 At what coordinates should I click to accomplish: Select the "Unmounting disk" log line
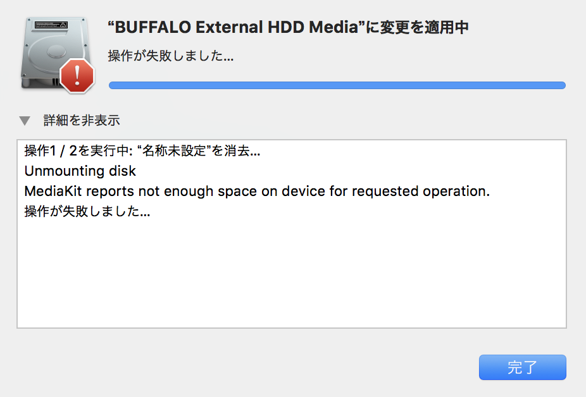coord(80,171)
